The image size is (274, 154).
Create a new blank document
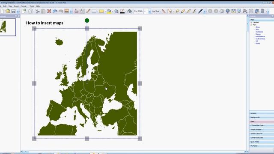click(2, 11)
